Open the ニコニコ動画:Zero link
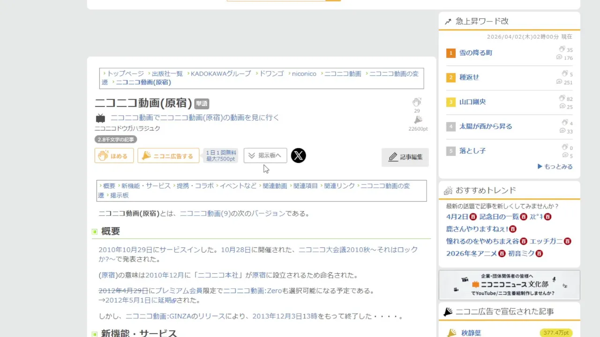Viewport: 600px width, 337px height. [x=252, y=291]
